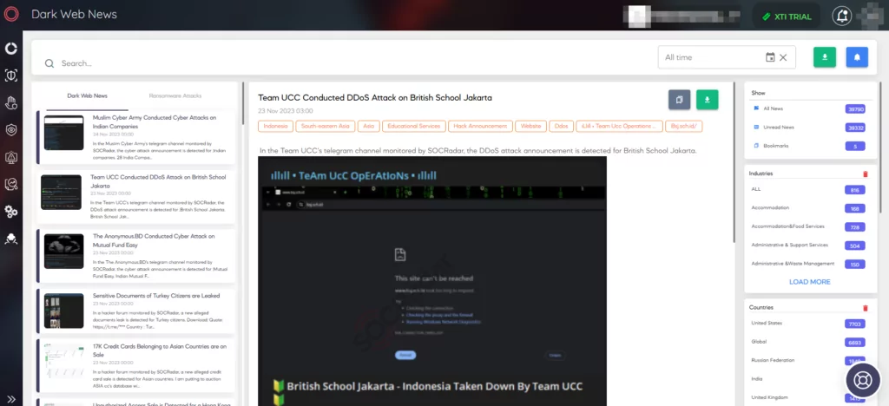This screenshot has height=406, width=889.
Task: Expand the left sidebar with the double-chevron
Action: [x=10, y=399]
